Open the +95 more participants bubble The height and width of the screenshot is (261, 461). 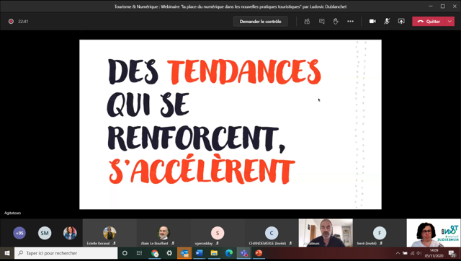click(19, 233)
